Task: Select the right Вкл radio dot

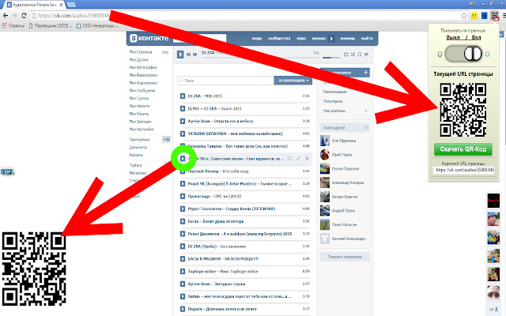Action: point(487,55)
